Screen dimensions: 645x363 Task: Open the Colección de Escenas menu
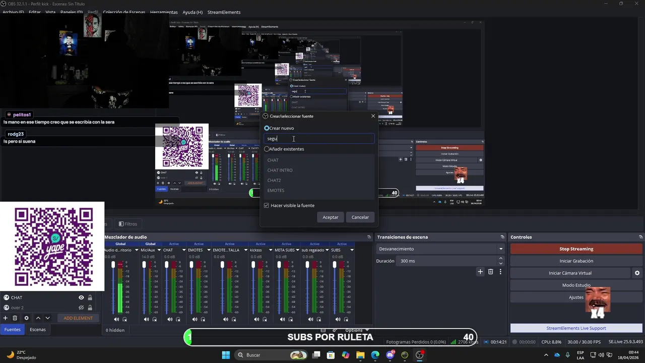[124, 12]
